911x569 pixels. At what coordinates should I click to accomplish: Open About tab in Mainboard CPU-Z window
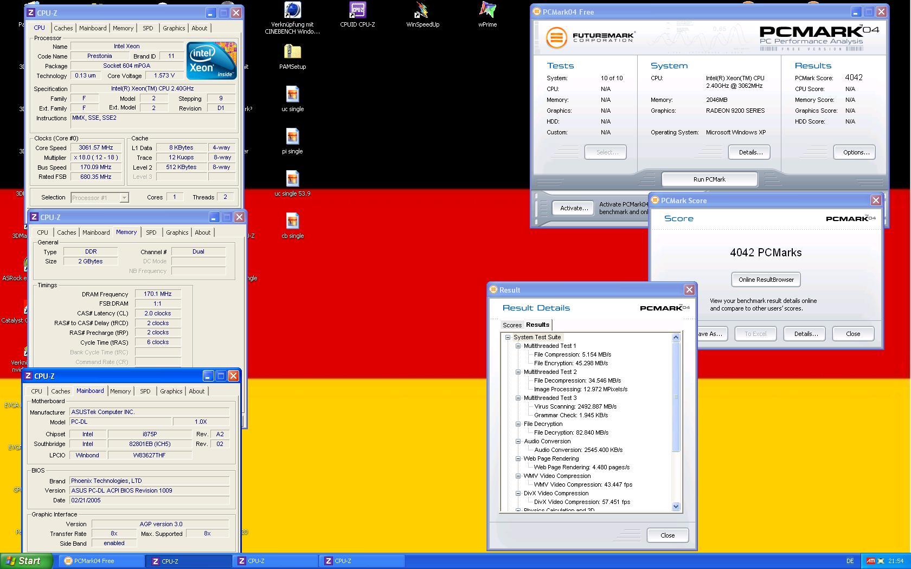point(197,391)
